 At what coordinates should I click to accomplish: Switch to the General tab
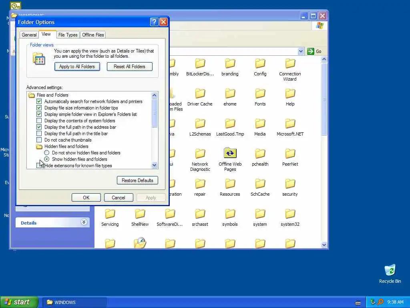[29, 35]
